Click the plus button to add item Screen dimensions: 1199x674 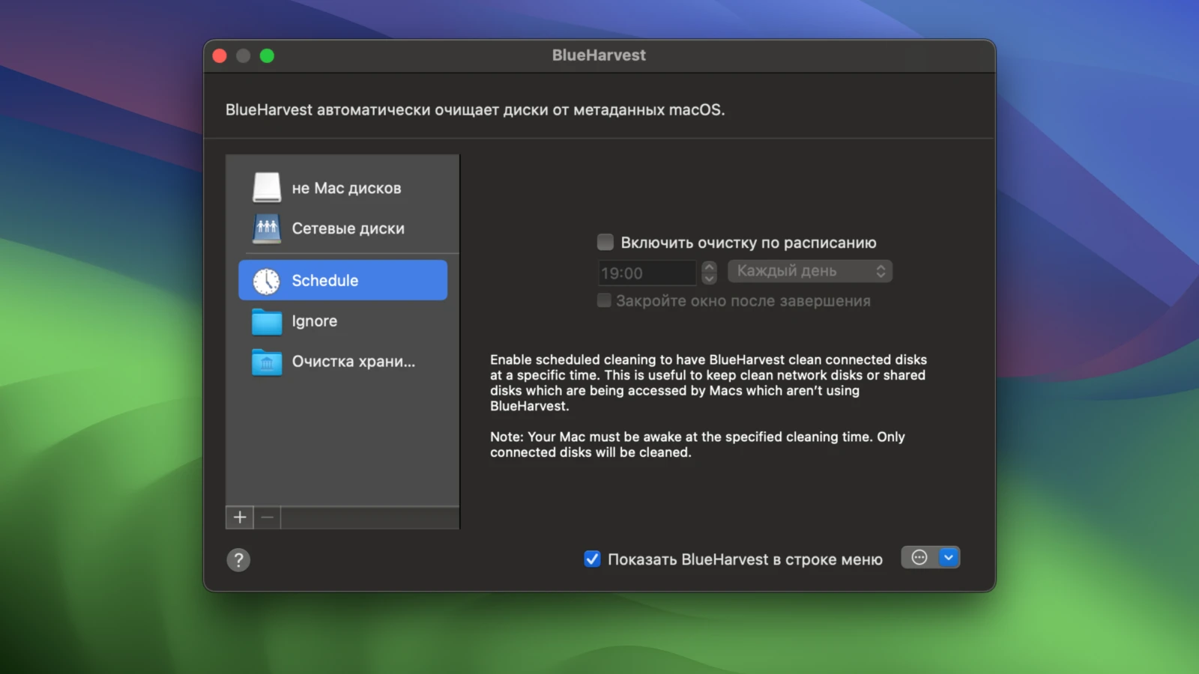click(x=240, y=517)
